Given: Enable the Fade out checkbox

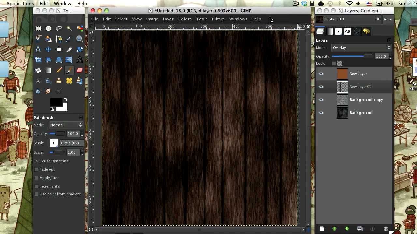Looking at the screenshot, I should (x=36, y=169).
